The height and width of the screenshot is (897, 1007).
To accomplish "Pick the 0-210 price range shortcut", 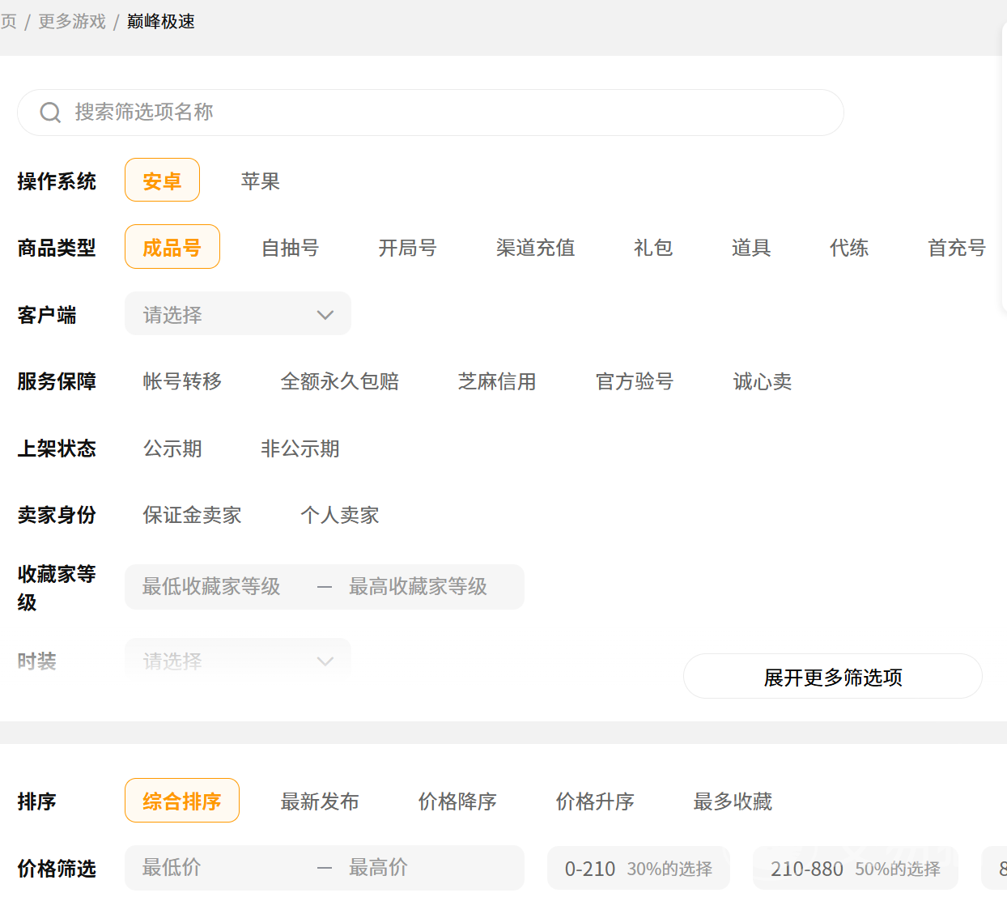I will click(x=638, y=869).
